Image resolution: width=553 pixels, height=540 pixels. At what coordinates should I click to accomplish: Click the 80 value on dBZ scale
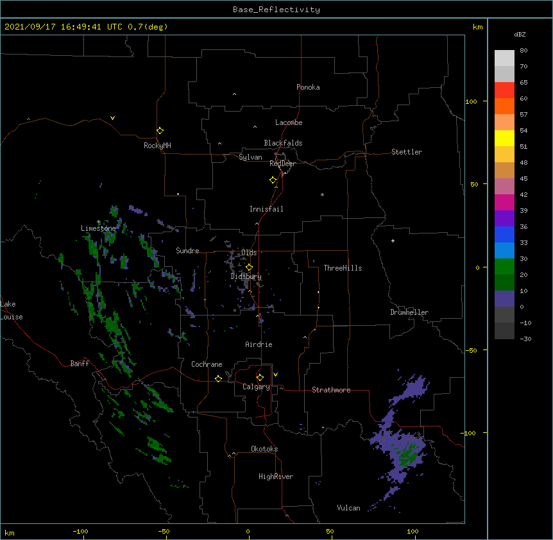pos(523,51)
